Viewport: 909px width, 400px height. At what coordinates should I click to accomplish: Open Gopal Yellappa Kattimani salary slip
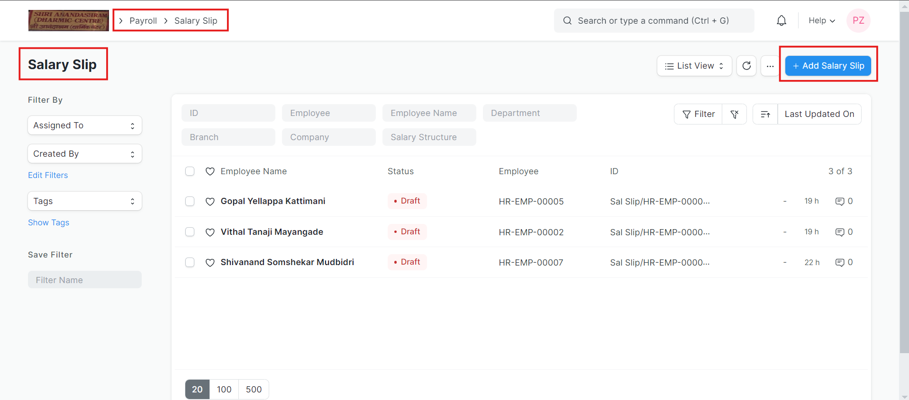point(273,201)
